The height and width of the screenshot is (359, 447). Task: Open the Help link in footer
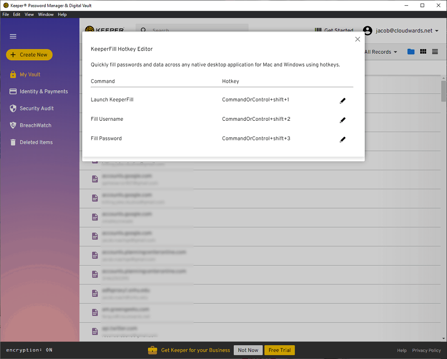402,351
